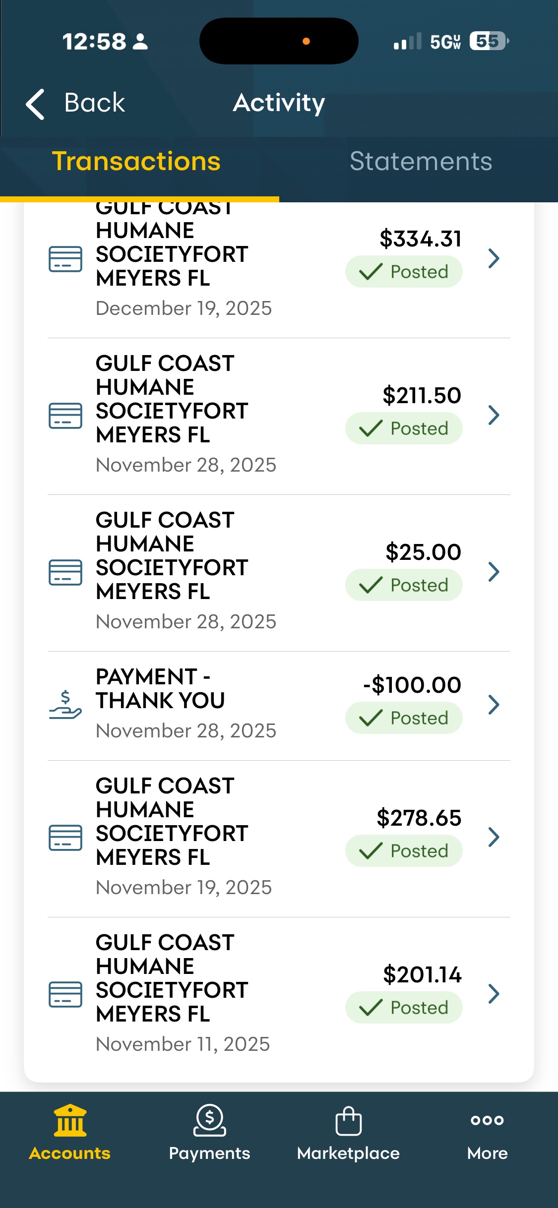
Task: Expand the -$100.00 payment chevron
Action: [493, 705]
